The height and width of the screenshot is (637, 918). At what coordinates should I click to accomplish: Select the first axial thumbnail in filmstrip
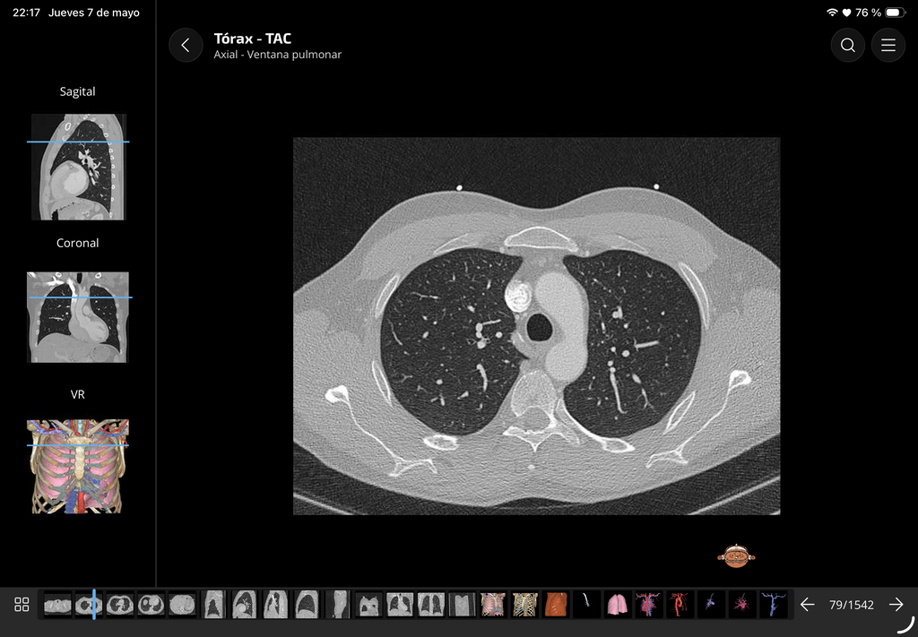pyautogui.click(x=57, y=604)
